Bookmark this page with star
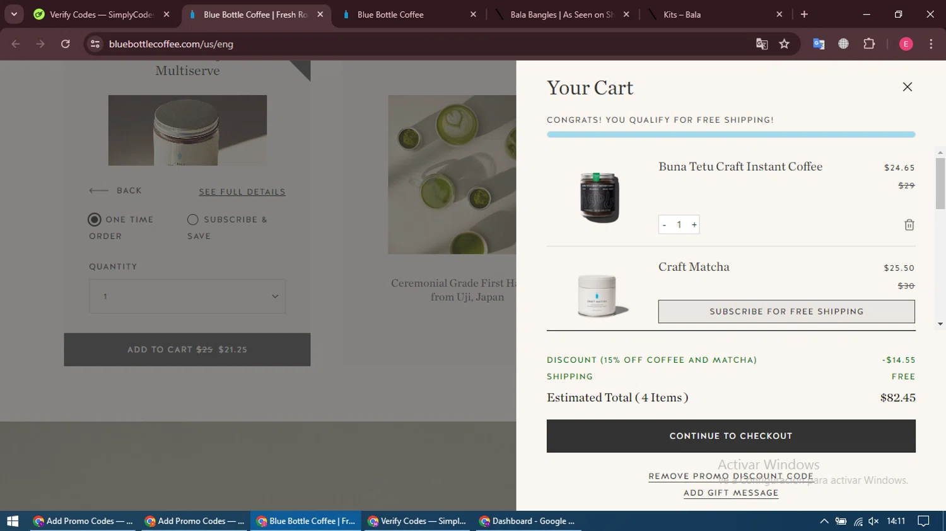This screenshot has width=946, height=531. (784, 43)
